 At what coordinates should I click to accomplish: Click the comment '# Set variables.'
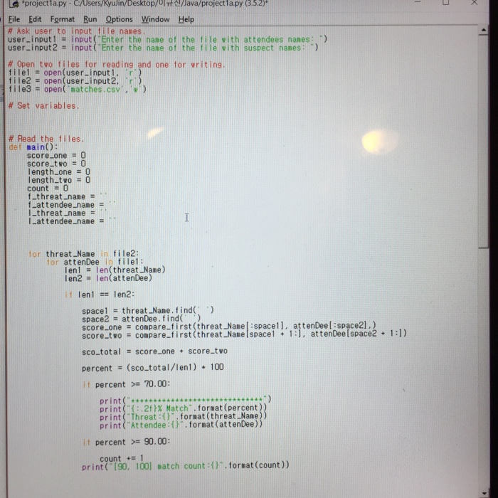pos(43,106)
